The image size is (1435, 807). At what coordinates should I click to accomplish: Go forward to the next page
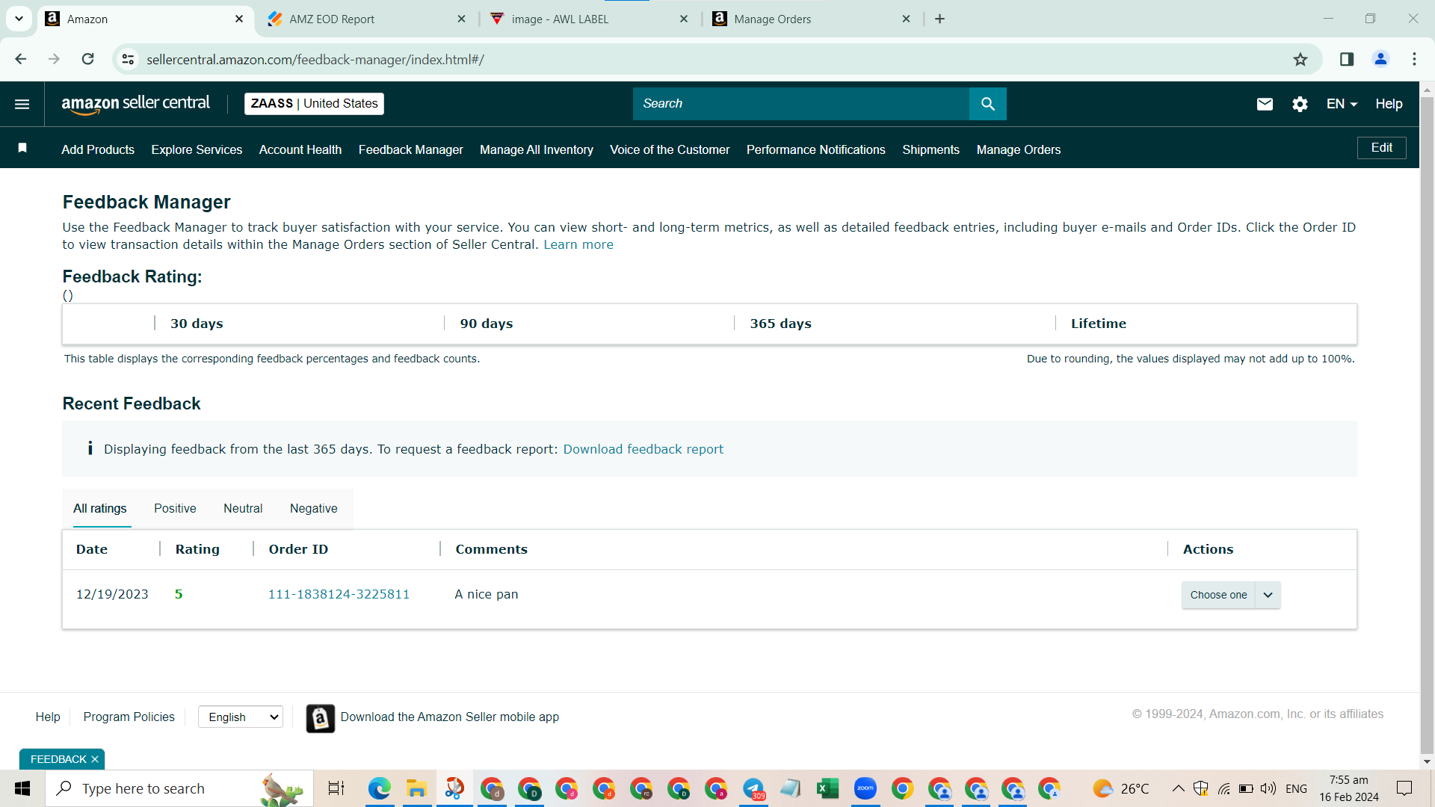pos(54,59)
